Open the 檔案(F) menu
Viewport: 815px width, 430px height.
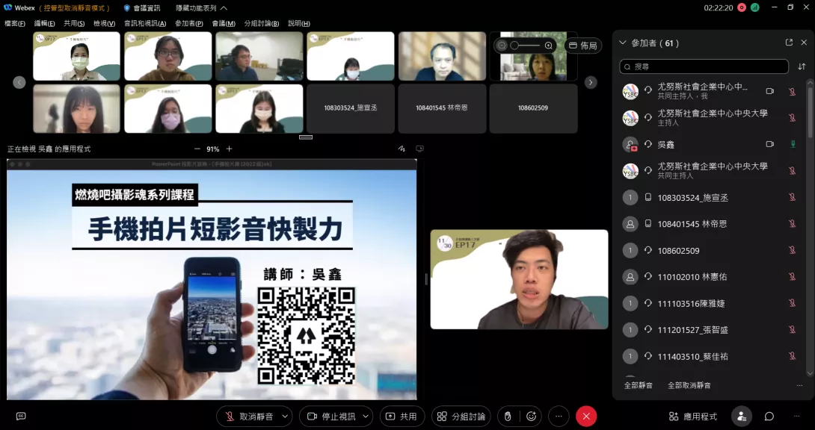[x=14, y=23]
